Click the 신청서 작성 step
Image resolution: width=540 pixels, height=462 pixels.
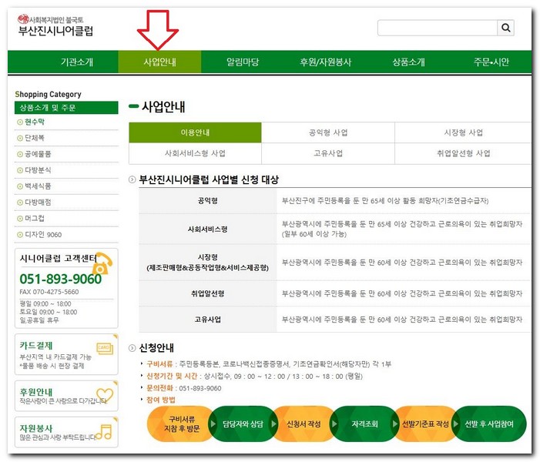click(304, 423)
